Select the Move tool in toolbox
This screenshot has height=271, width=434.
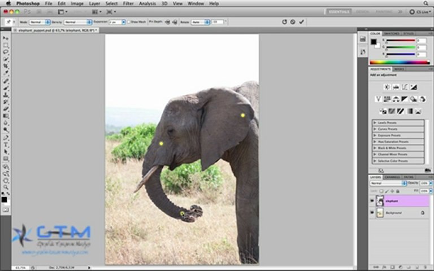coord(6,38)
